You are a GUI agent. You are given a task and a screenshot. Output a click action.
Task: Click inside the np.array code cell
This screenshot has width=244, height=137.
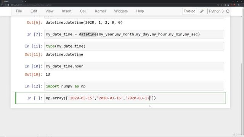[134, 98]
